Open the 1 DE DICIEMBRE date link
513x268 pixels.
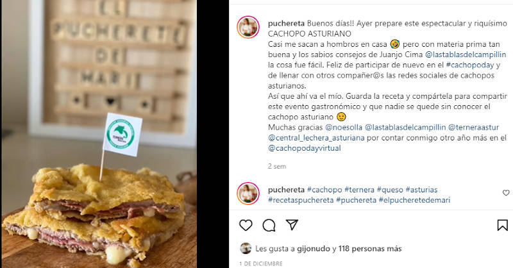click(261, 264)
